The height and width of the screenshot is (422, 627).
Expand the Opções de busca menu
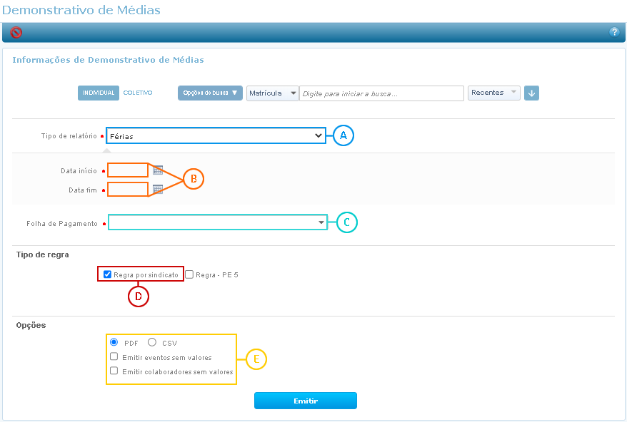click(x=210, y=93)
